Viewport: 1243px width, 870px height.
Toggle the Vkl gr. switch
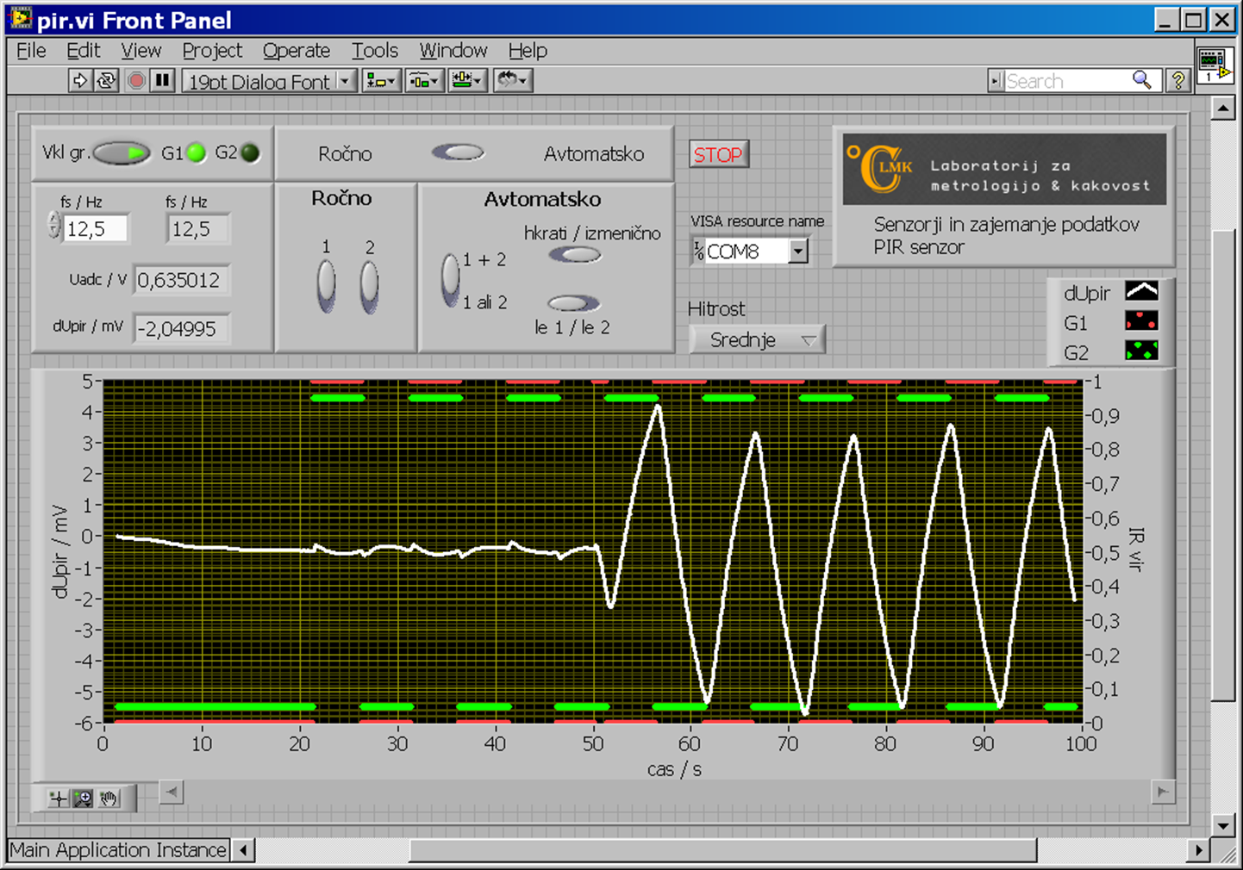click(x=122, y=153)
